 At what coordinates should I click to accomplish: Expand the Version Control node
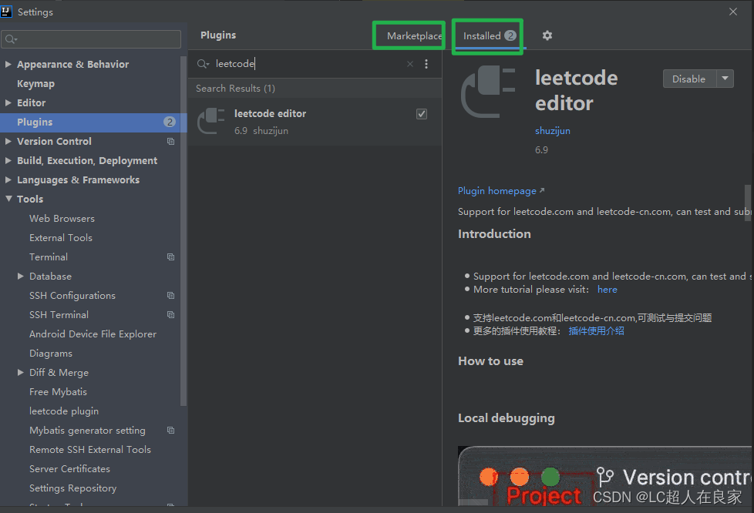[x=8, y=141]
